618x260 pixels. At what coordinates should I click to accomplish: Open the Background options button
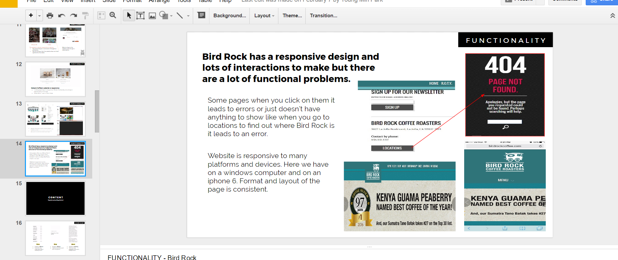point(229,16)
